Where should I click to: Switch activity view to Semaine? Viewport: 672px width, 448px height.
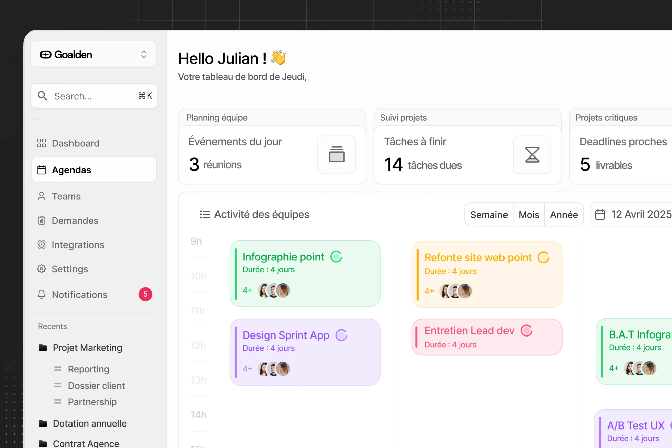489,215
